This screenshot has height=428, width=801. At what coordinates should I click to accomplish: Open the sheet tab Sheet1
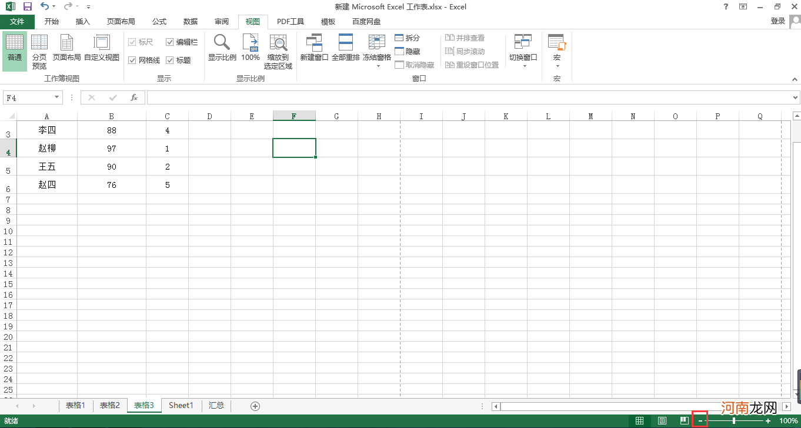[181, 406]
